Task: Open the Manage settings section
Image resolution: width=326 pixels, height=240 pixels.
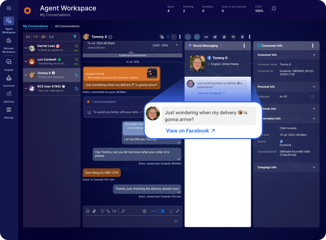Action: [9, 113]
